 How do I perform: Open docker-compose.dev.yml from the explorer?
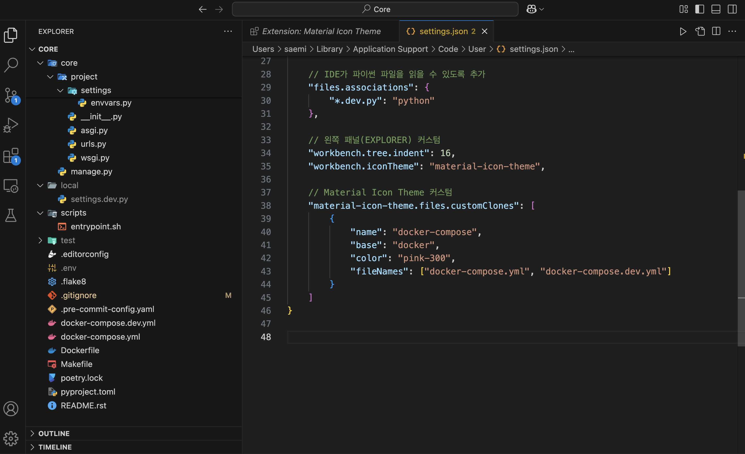pyautogui.click(x=108, y=323)
